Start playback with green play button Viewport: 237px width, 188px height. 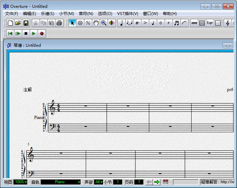[34, 34]
